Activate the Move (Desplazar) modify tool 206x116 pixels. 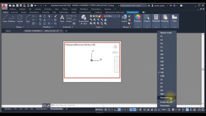pyautogui.click(x=40, y=16)
